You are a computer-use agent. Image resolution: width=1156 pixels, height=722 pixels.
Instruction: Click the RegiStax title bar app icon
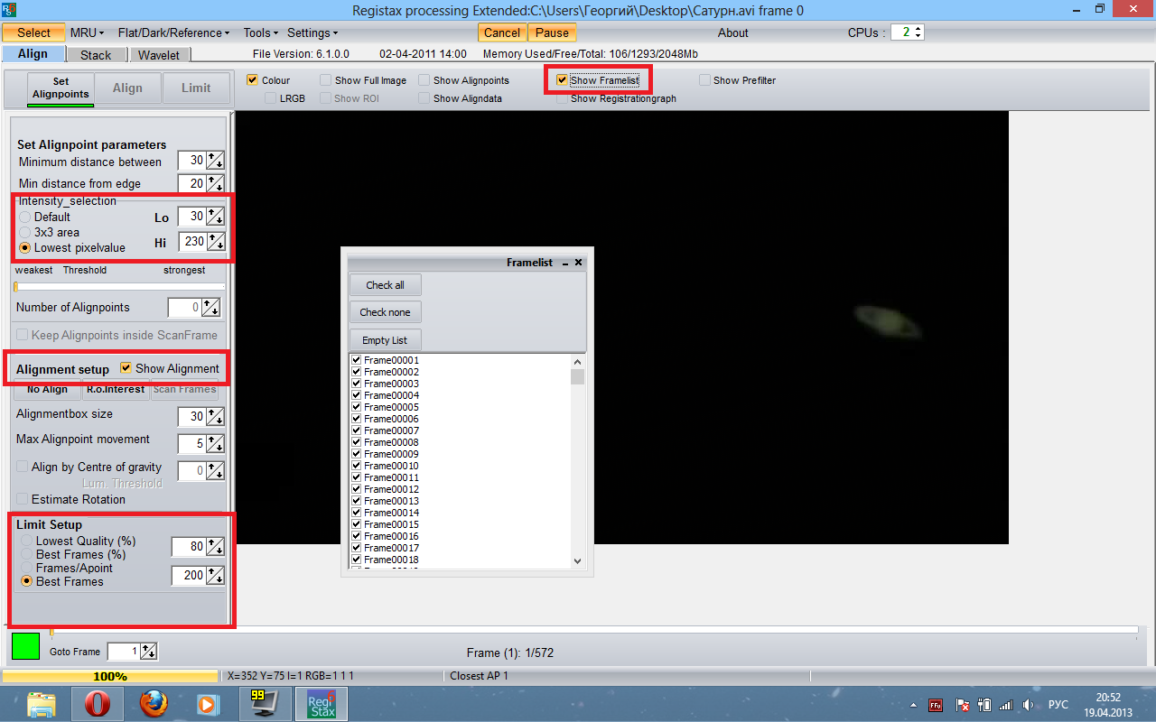coord(9,10)
